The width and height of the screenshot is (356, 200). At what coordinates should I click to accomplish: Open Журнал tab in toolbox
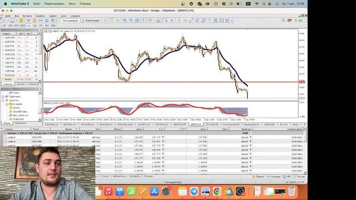click(149, 176)
